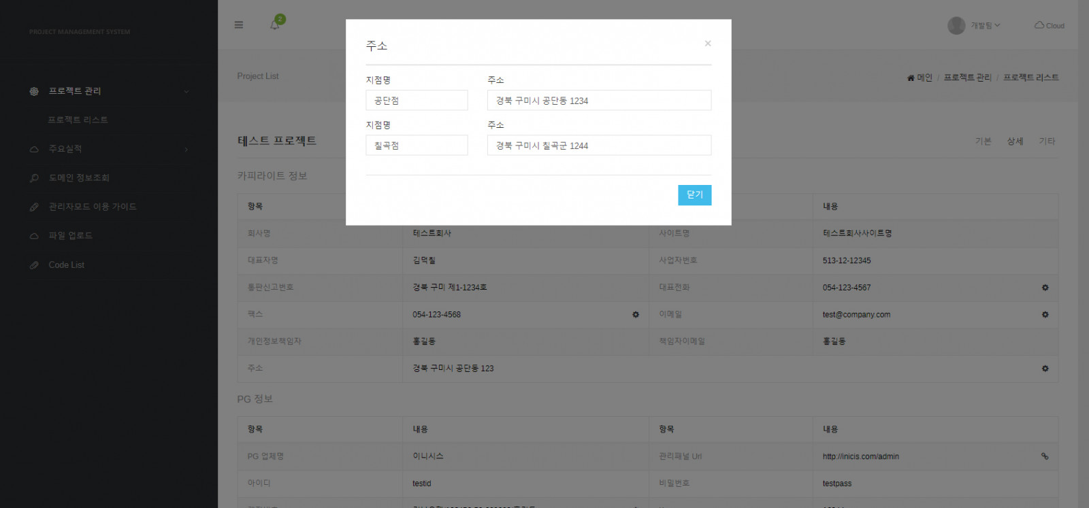Click the 관리자모드 이용 가이드 pencil icon
The width and height of the screenshot is (1089, 508).
(34, 207)
